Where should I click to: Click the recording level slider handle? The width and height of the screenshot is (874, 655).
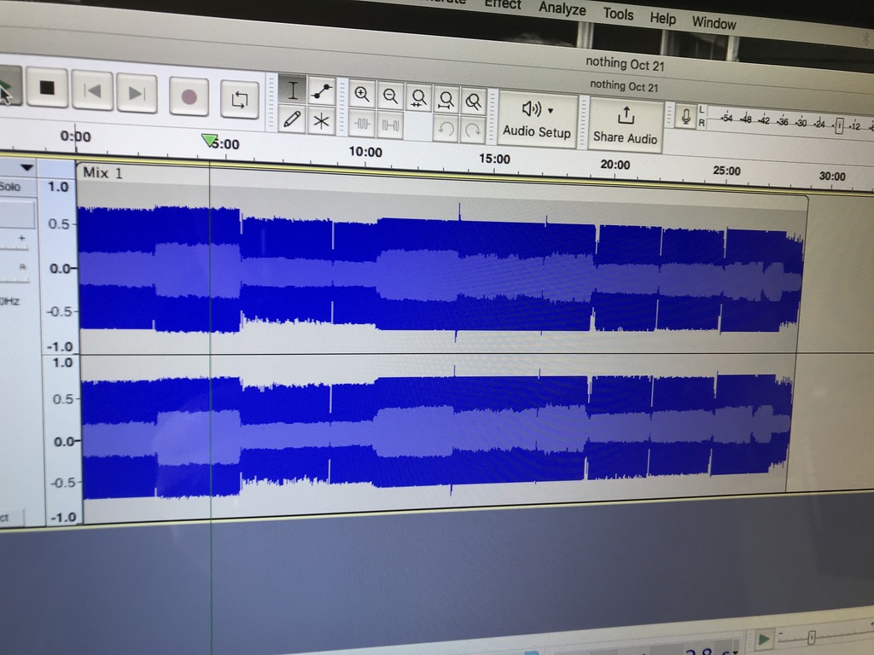coord(839,126)
